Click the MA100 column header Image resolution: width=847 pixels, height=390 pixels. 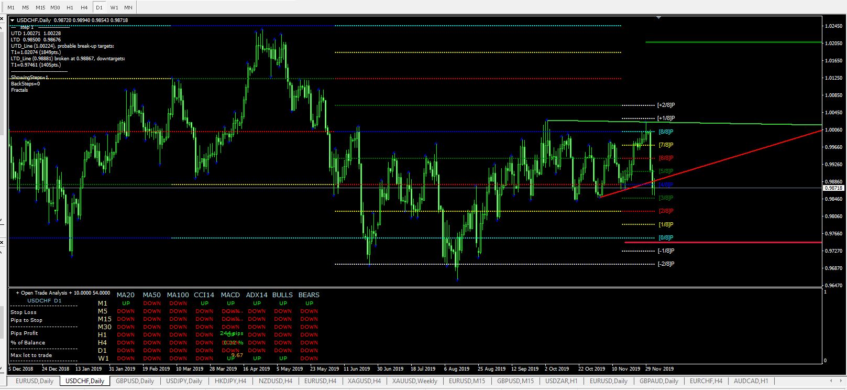[178, 295]
